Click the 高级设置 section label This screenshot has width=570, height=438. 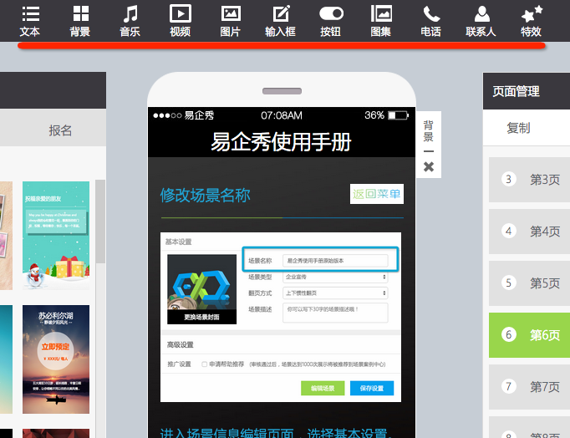tap(181, 344)
